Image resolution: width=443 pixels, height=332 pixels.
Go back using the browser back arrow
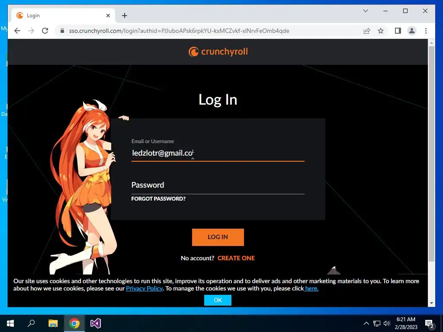click(17, 31)
